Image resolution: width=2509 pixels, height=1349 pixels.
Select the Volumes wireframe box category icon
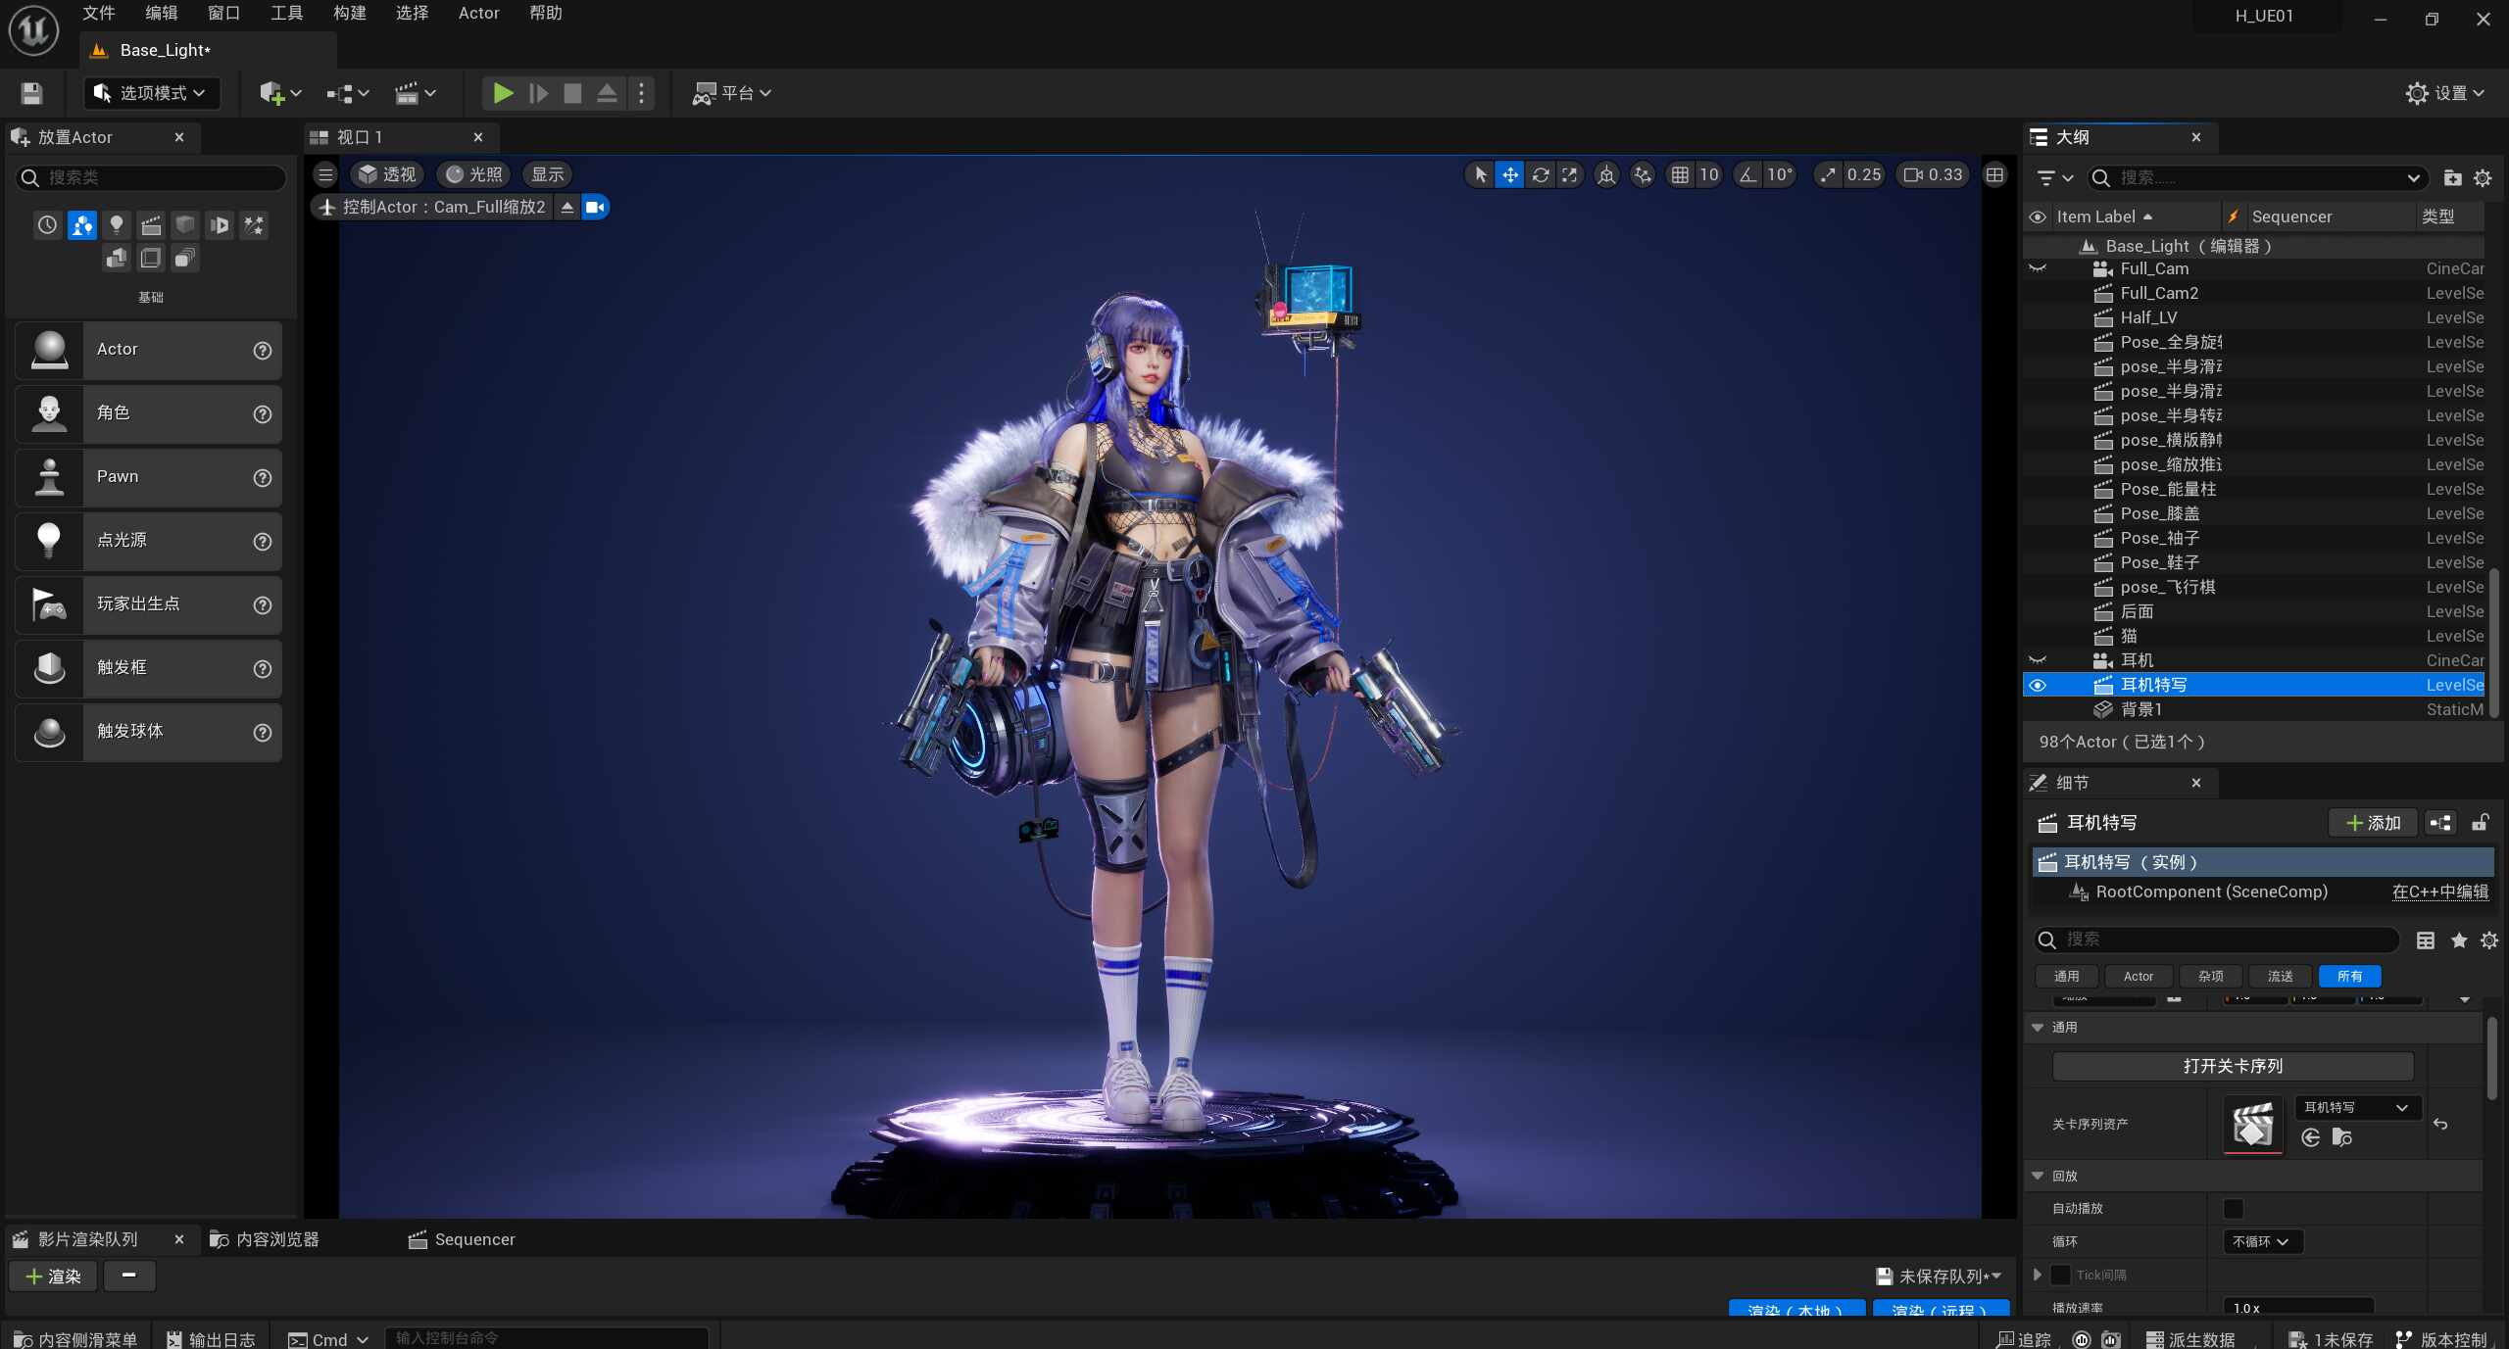(151, 258)
